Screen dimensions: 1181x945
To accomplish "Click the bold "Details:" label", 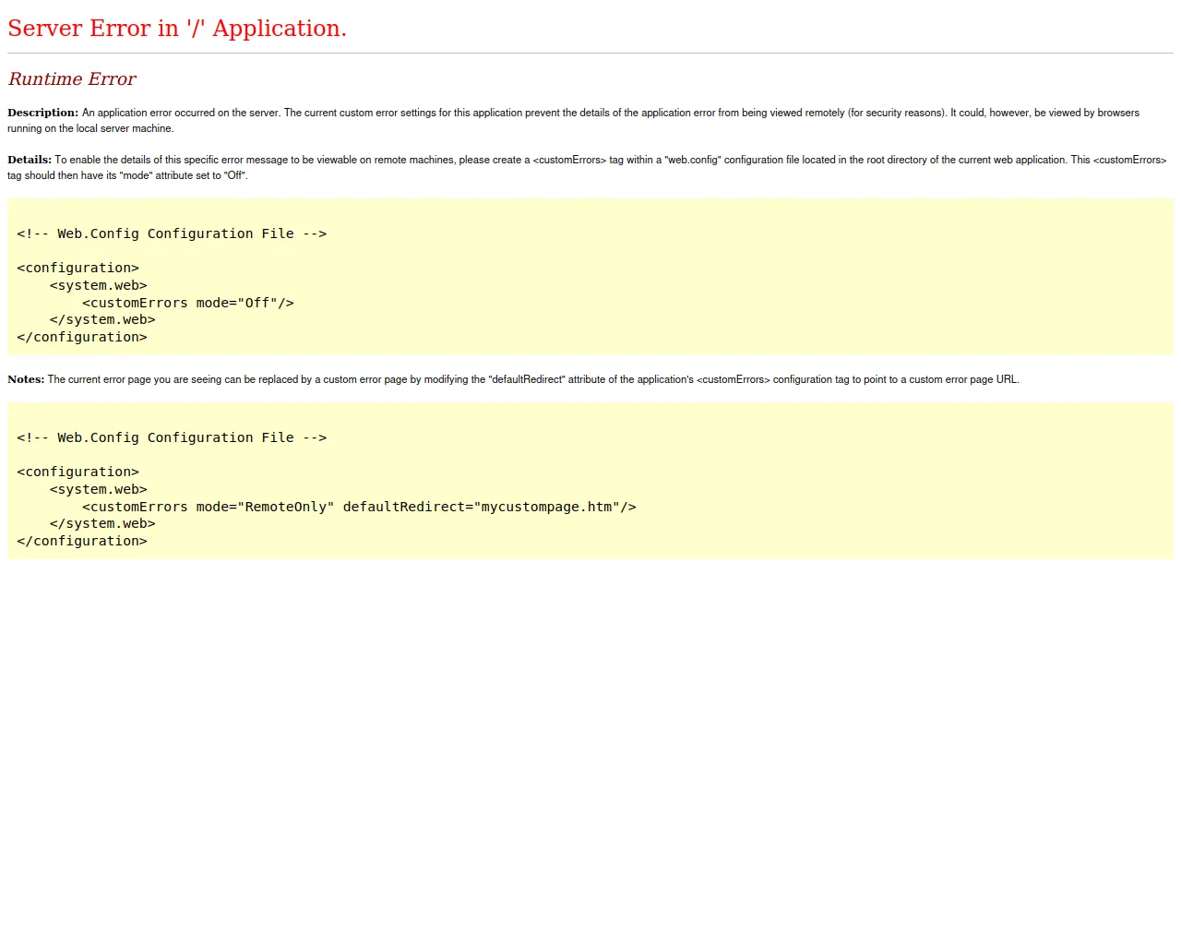I will click(30, 160).
